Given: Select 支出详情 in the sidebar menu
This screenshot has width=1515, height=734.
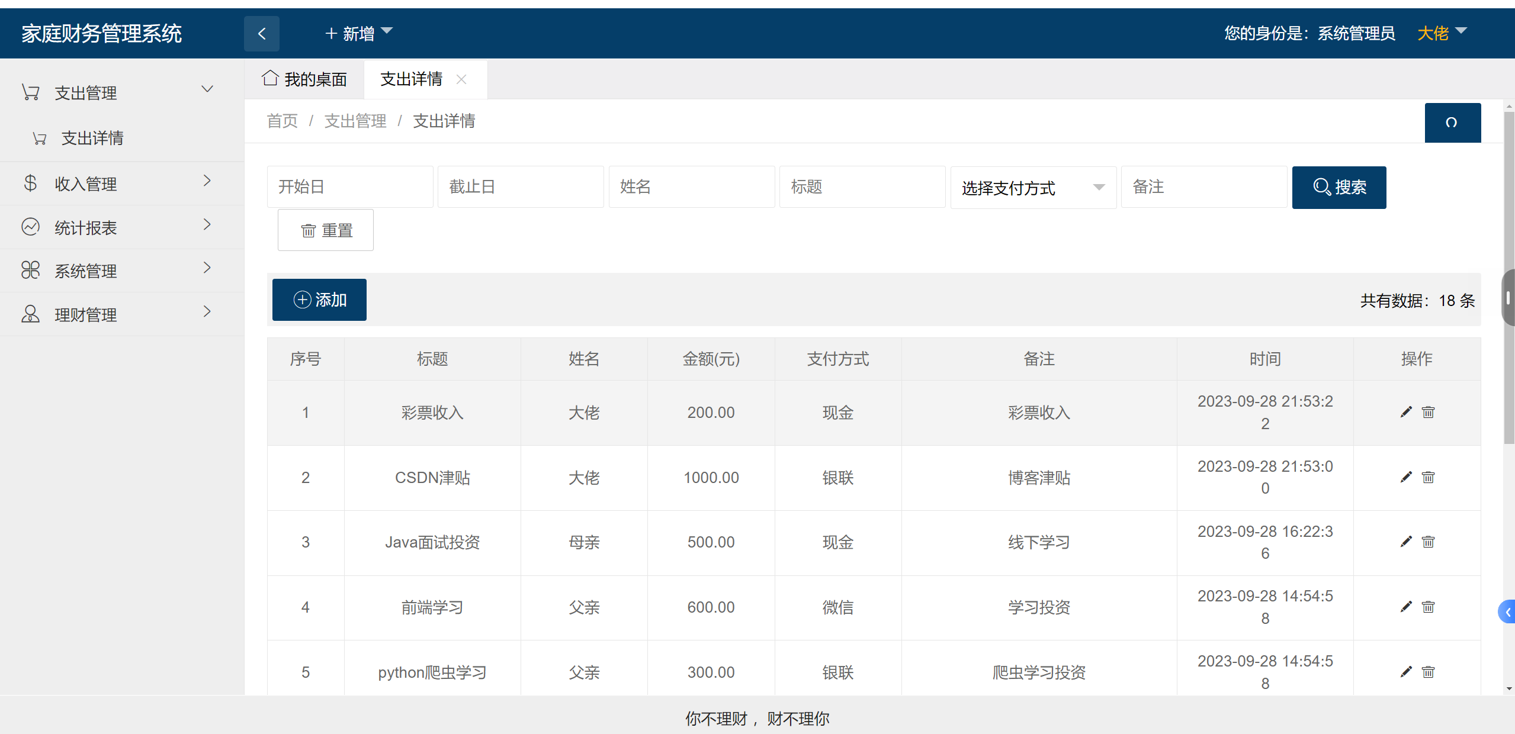Looking at the screenshot, I should coord(92,137).
